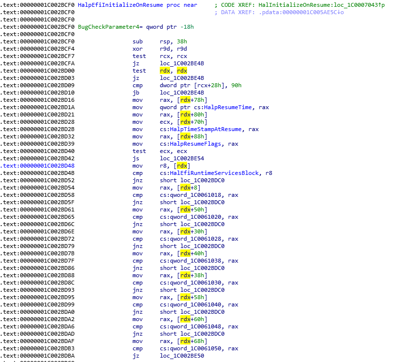Click the [rdx+30h] operand

[192, 232]
